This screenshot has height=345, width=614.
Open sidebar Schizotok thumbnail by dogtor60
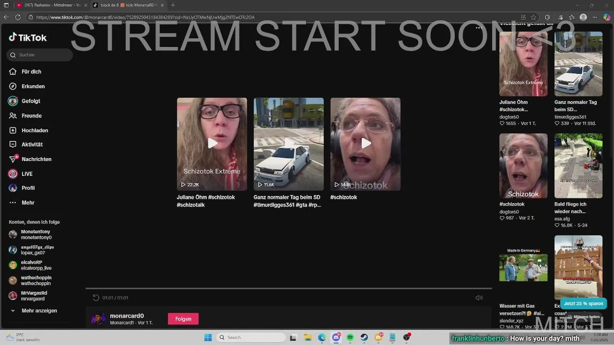(x=523, y=166)
